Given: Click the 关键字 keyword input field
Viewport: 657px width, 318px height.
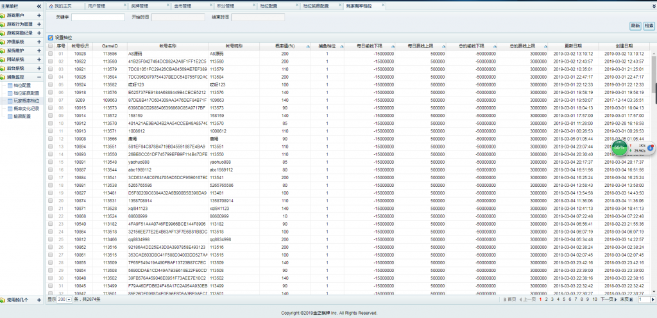Looking at the screenshot, I should click(x=98, y=17).
